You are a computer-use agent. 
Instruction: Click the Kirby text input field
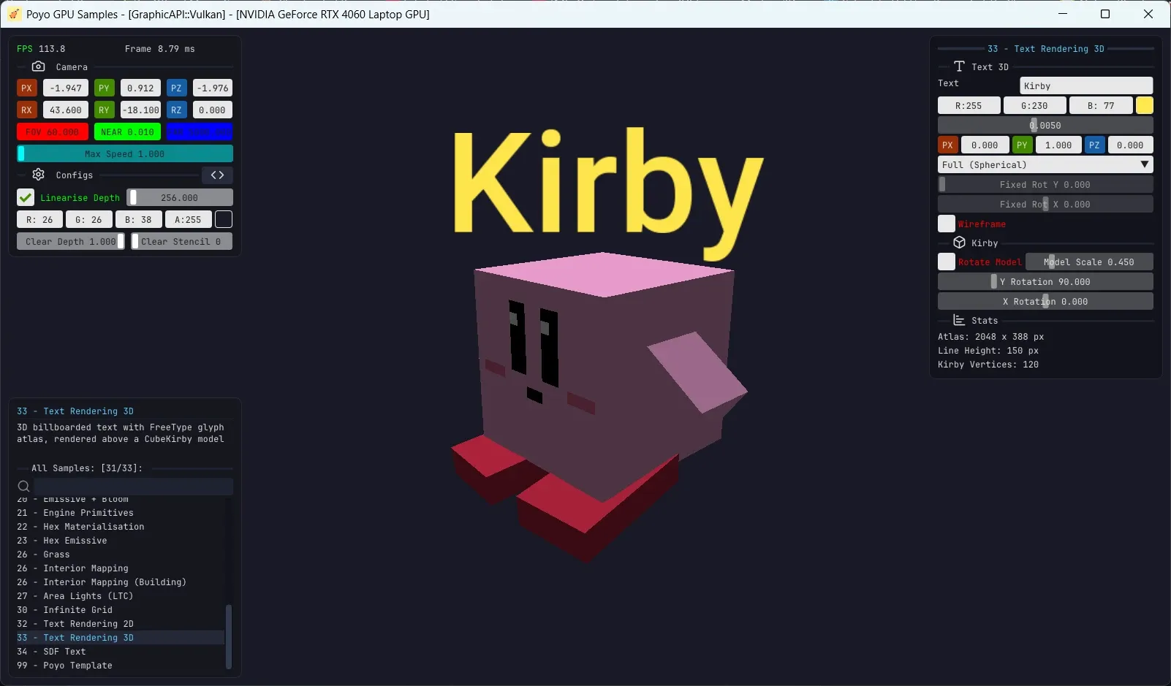(1085, 85)
